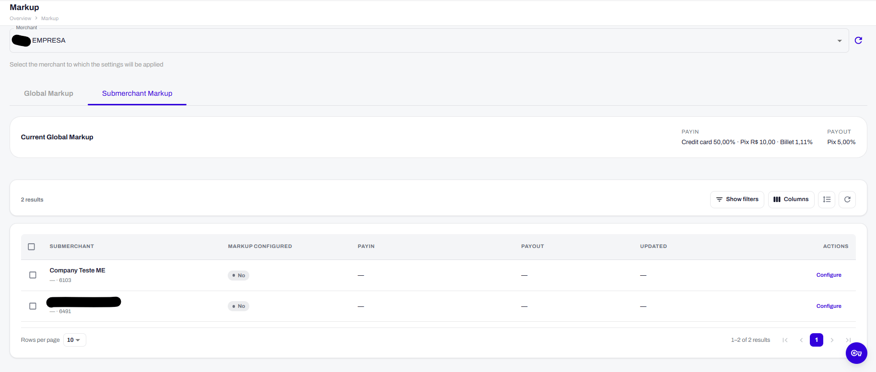Reload the table with the toolbar refresh icon
Image resolution: width=876 pixels, height=372 pixels.
847,200
